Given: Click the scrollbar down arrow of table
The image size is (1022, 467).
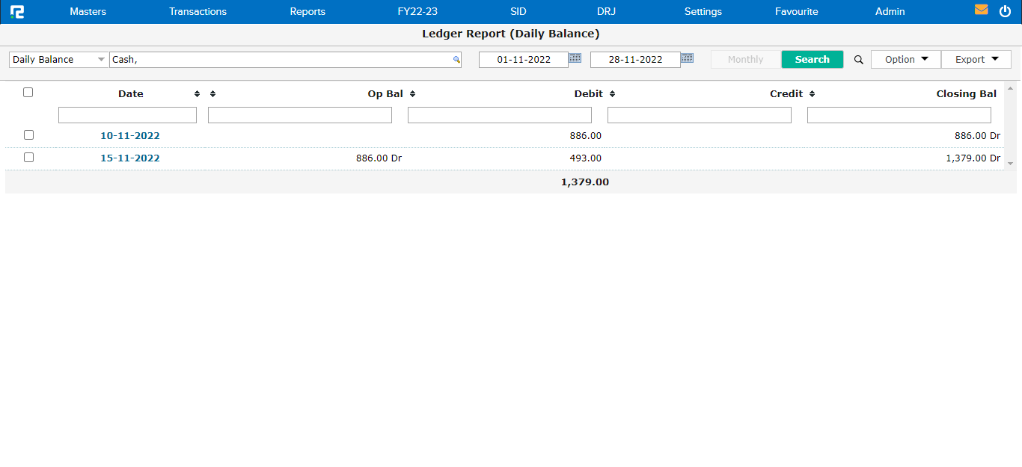Looking at the screenshot, I should (x=1010, y=163).
